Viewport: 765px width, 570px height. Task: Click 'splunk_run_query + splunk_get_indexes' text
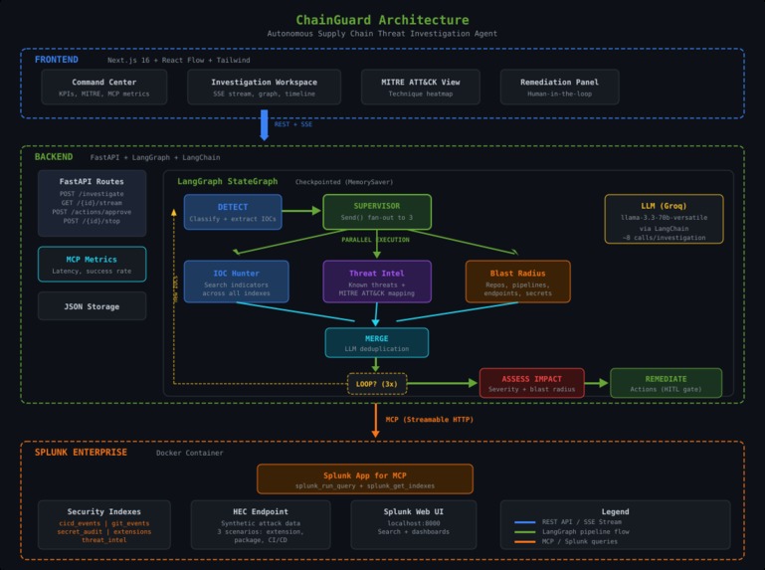tap(365, 486)
